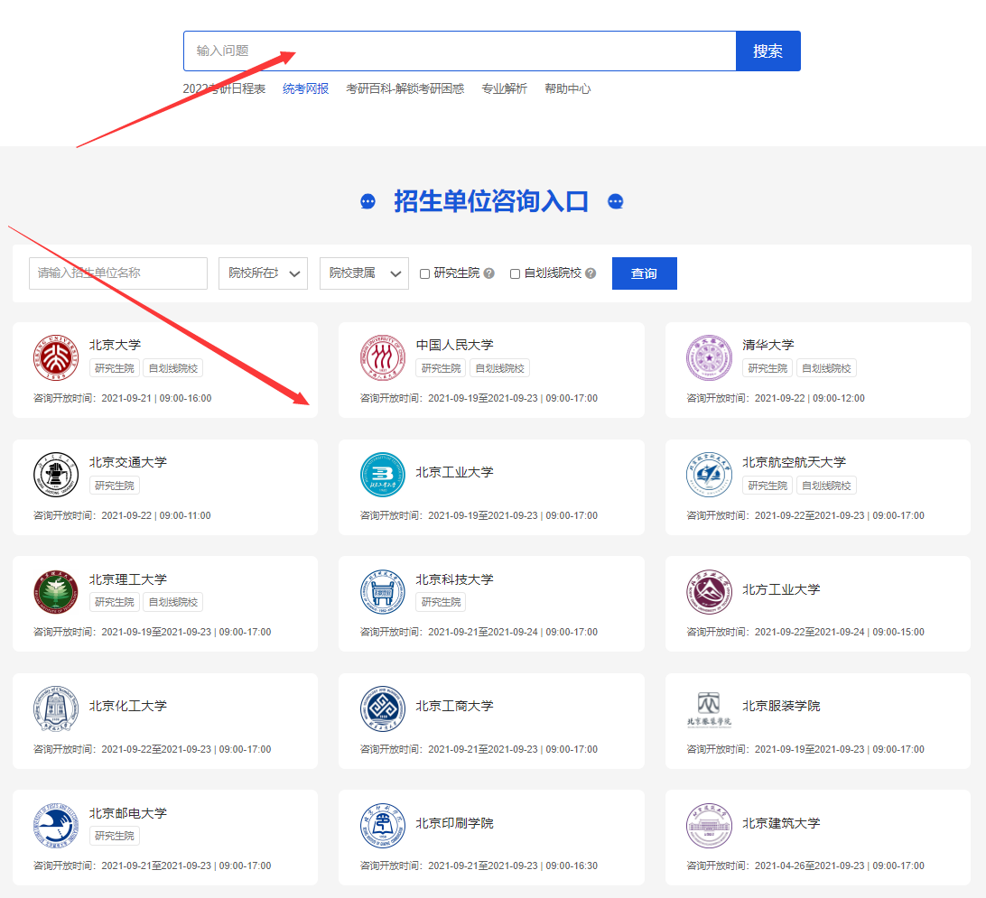The image size is (986, 898).
Task: Click the Peking University (北京大学) logo
Action: (56, 357)
